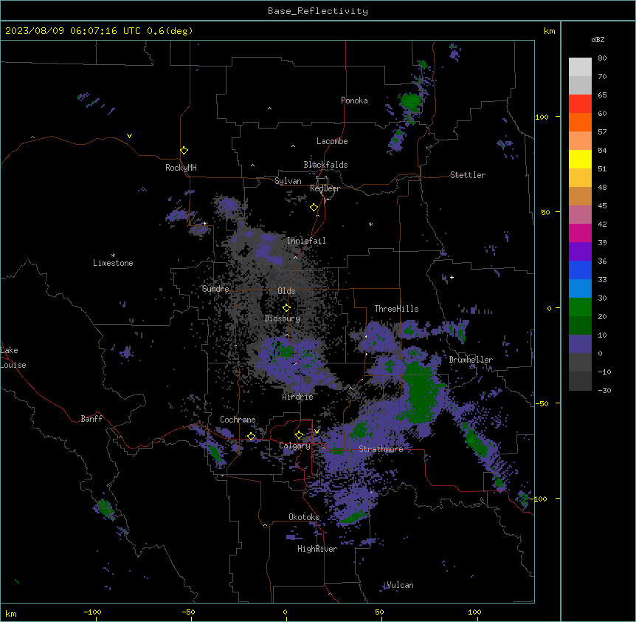The width and height of the screenshot is (636, 622).
Task: Click the Sylvan label
Action: point(288,181)
